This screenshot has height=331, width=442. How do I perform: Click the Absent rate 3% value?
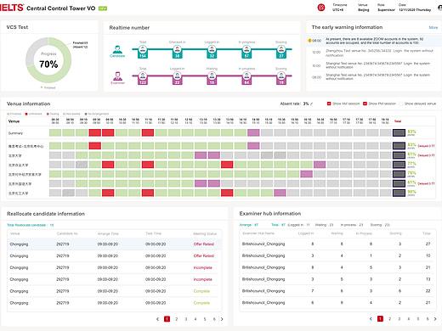click(x=306, y=104)
